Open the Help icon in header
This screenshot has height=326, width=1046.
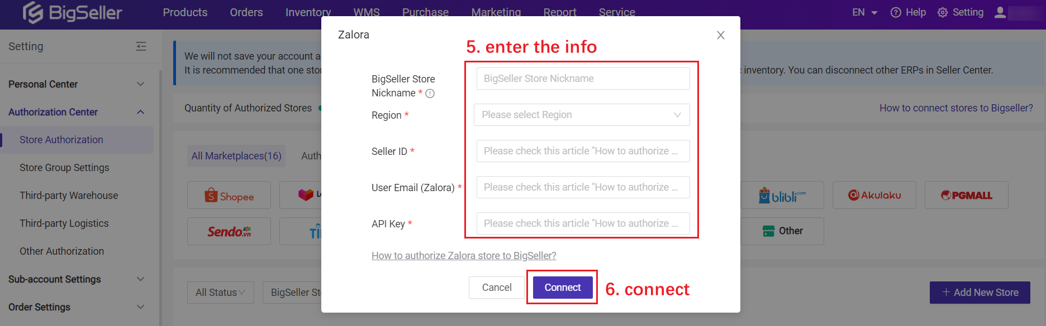click(896, 12)
